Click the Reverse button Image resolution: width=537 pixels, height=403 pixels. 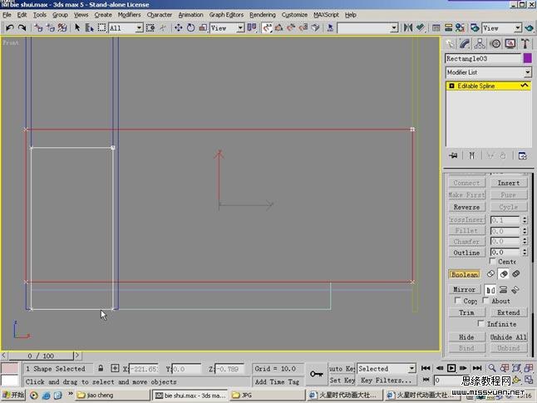[x=466, y=207]
